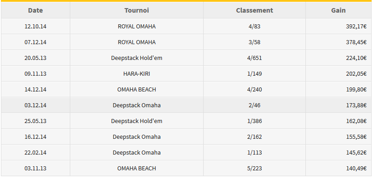Click Deepstack Hold'em in the 25.05.13 row

[x=136, y=121]
